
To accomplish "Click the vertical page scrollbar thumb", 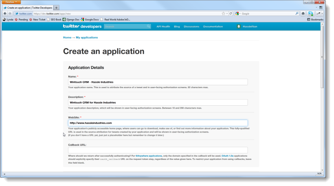I will (322, 57).
